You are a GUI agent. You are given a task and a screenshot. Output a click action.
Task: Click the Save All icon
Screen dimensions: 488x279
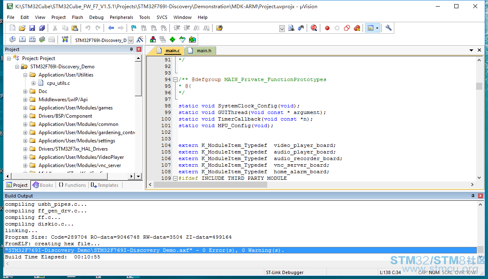pyautogui.click(x=42, y=28)
